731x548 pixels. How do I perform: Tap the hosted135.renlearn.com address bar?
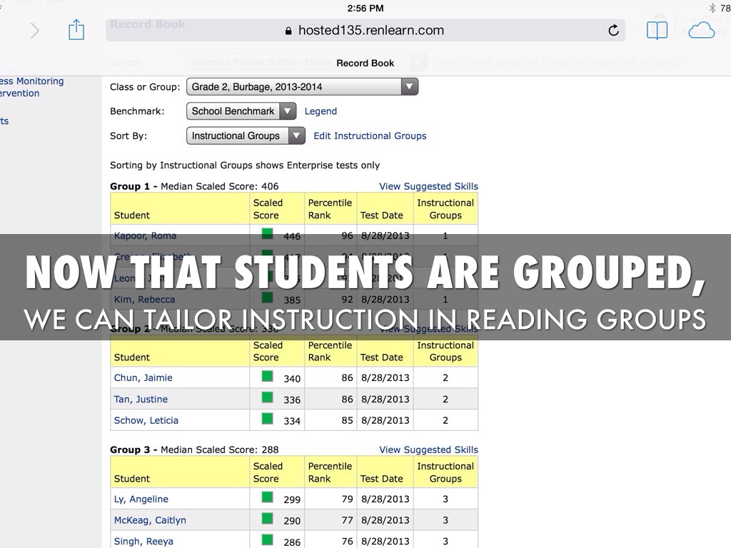point(365,30)
